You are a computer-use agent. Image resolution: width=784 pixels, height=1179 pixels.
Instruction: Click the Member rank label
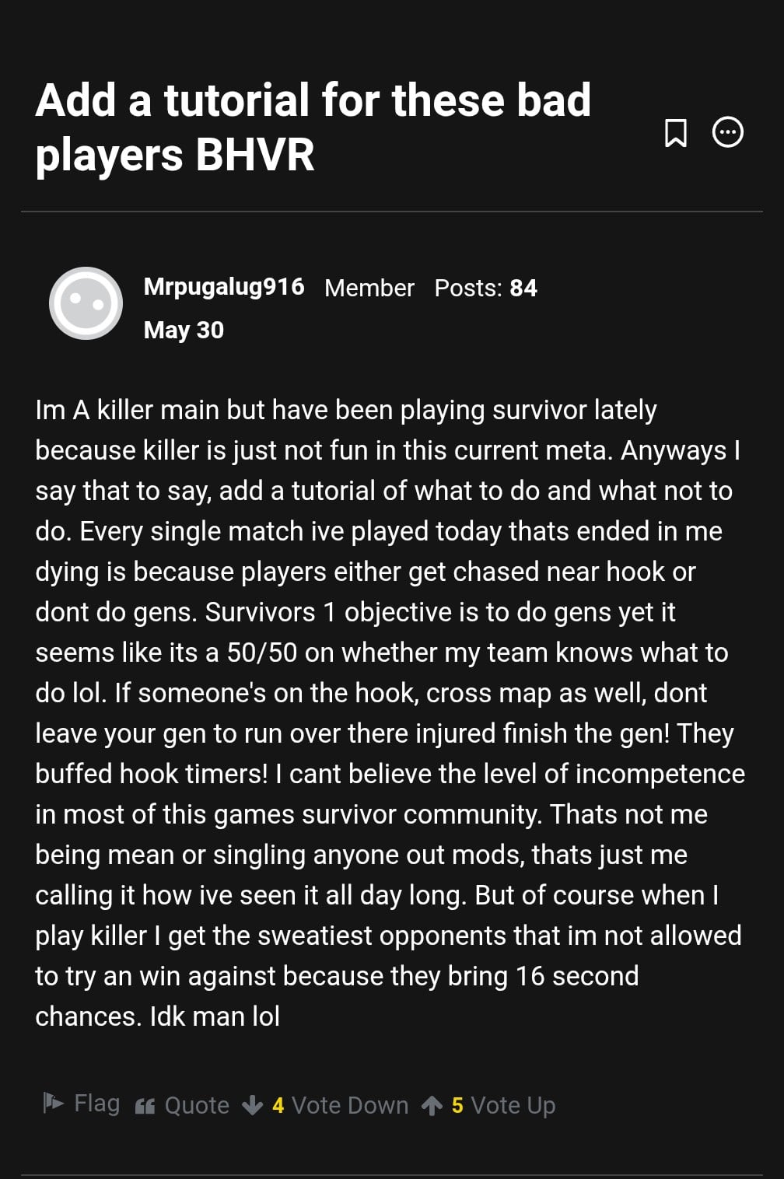(369, 288)
